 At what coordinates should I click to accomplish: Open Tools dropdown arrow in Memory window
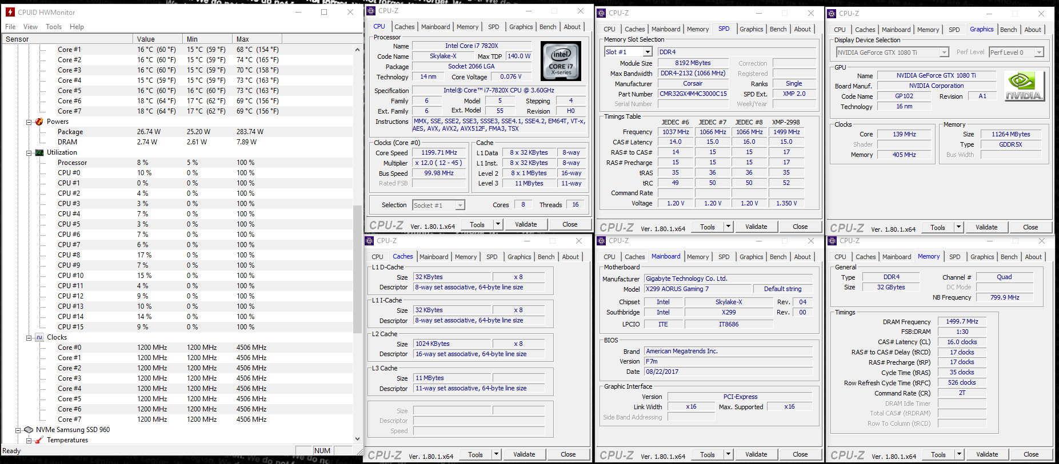click(x=959, y=455)
